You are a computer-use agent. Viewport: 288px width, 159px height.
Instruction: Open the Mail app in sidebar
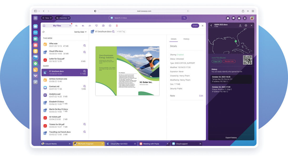point(36,27)
